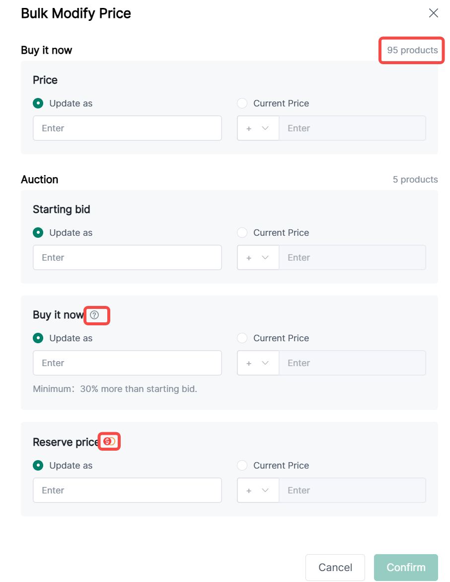Click the 95 products count label
Image resolution: width=450 pixels, height=582 pixels.
pos(412,50)
